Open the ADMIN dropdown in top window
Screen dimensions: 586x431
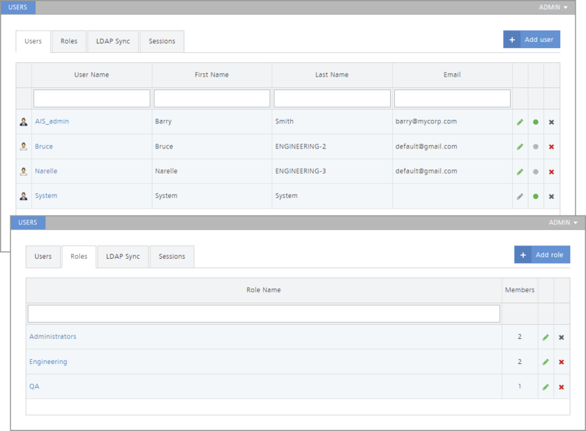click(553, 7)
